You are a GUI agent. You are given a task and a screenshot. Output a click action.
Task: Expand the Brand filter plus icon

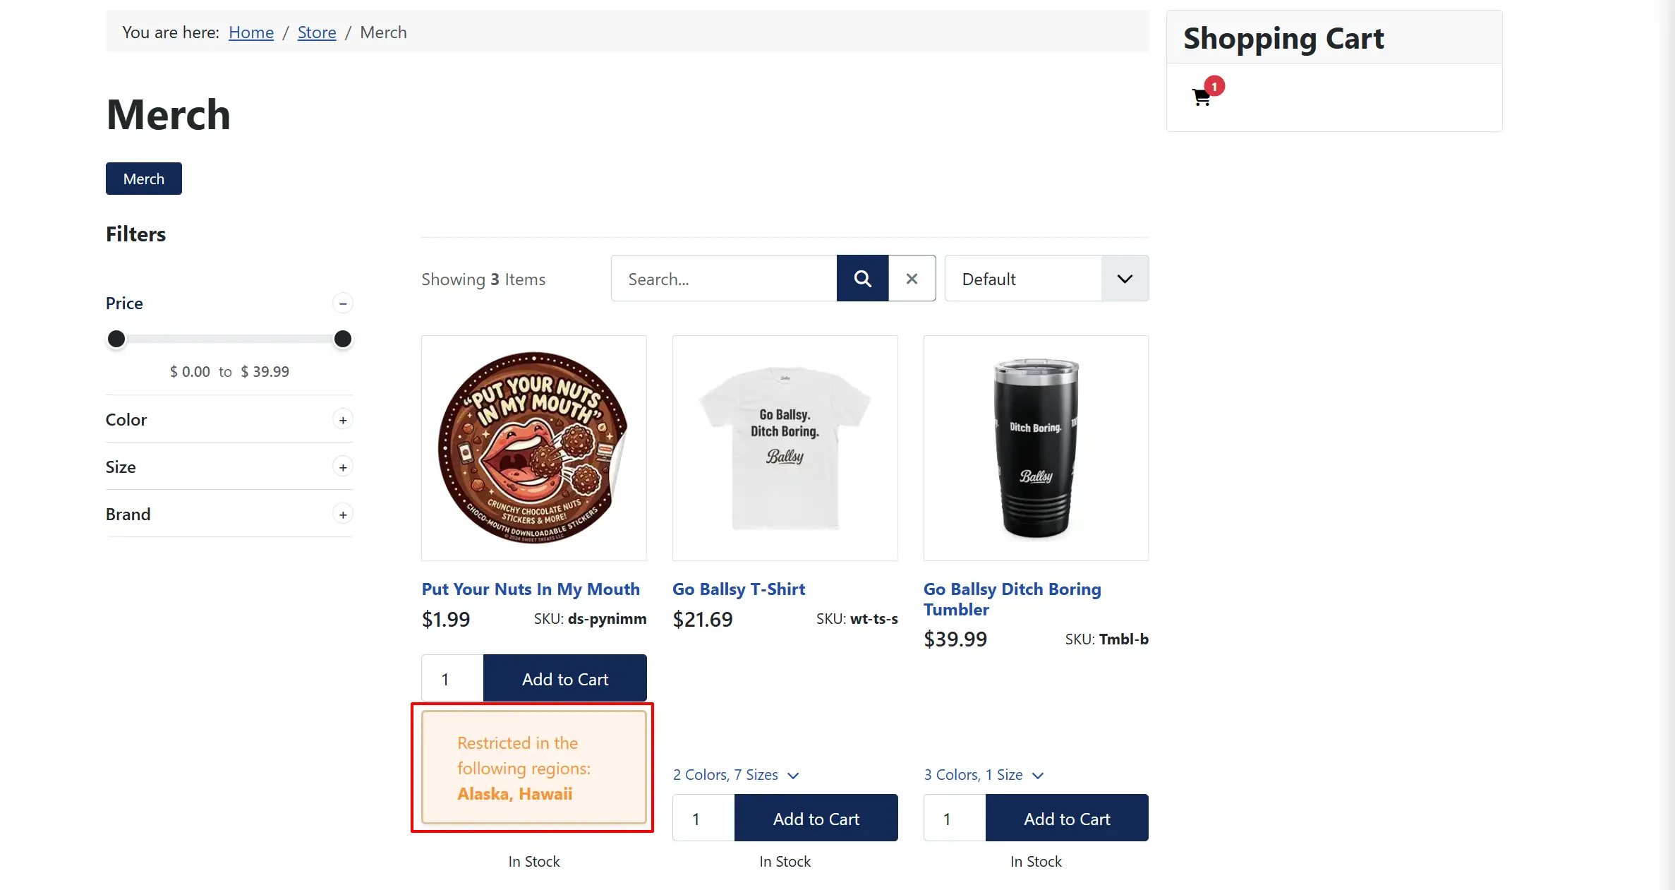[343, 515]
